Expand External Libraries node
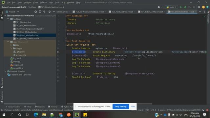The image size is (210, 118). tap(5, 71)
